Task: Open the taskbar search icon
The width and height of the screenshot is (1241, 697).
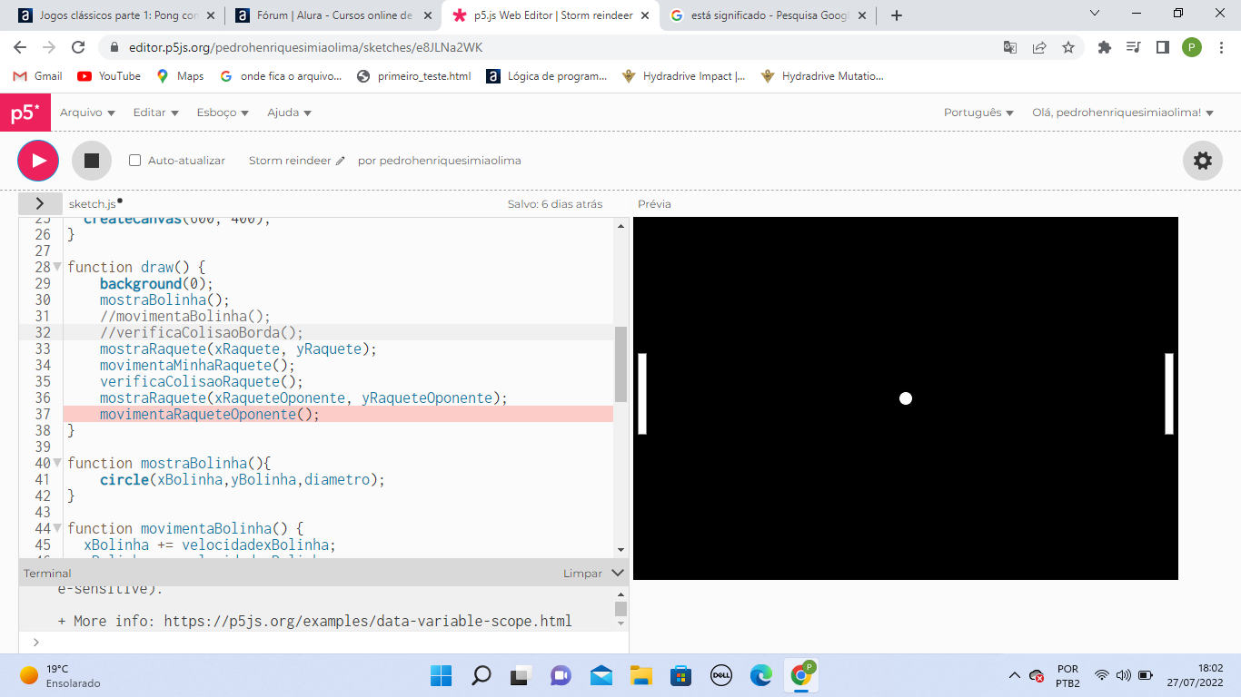Action: pos(481,675)
